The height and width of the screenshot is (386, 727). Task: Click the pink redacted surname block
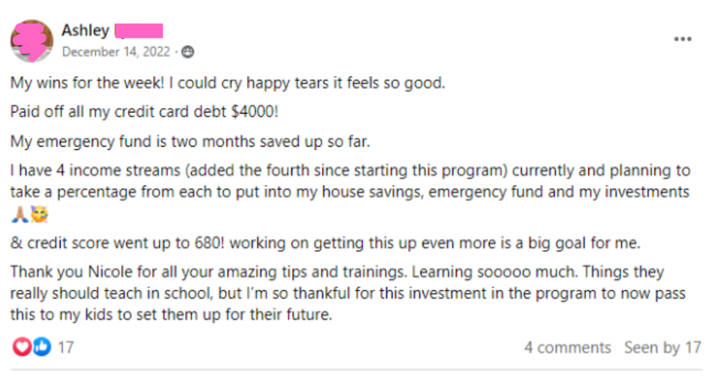(x=139, y=30)
